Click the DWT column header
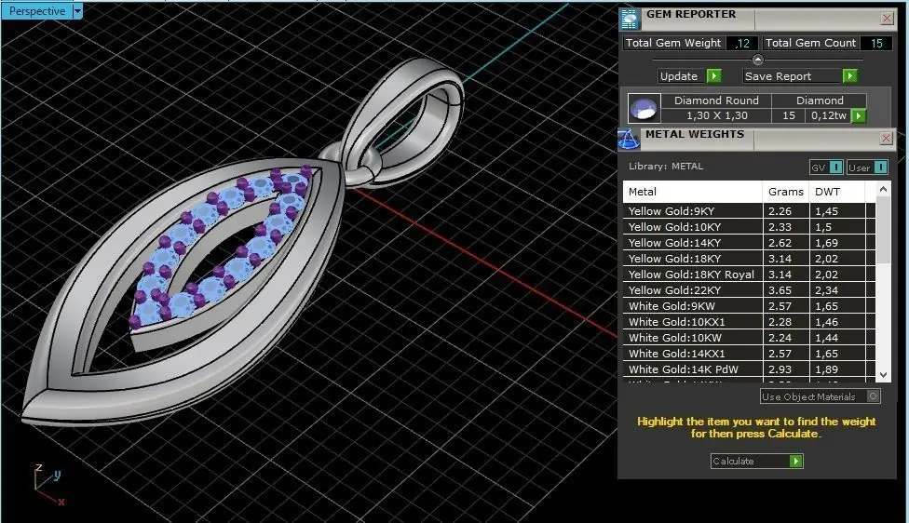 [836, 192]
